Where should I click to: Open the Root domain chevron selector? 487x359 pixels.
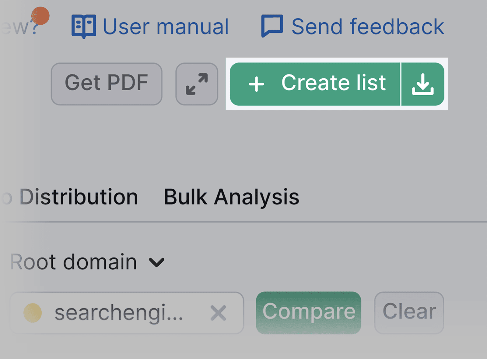click(x=157, y=262)
